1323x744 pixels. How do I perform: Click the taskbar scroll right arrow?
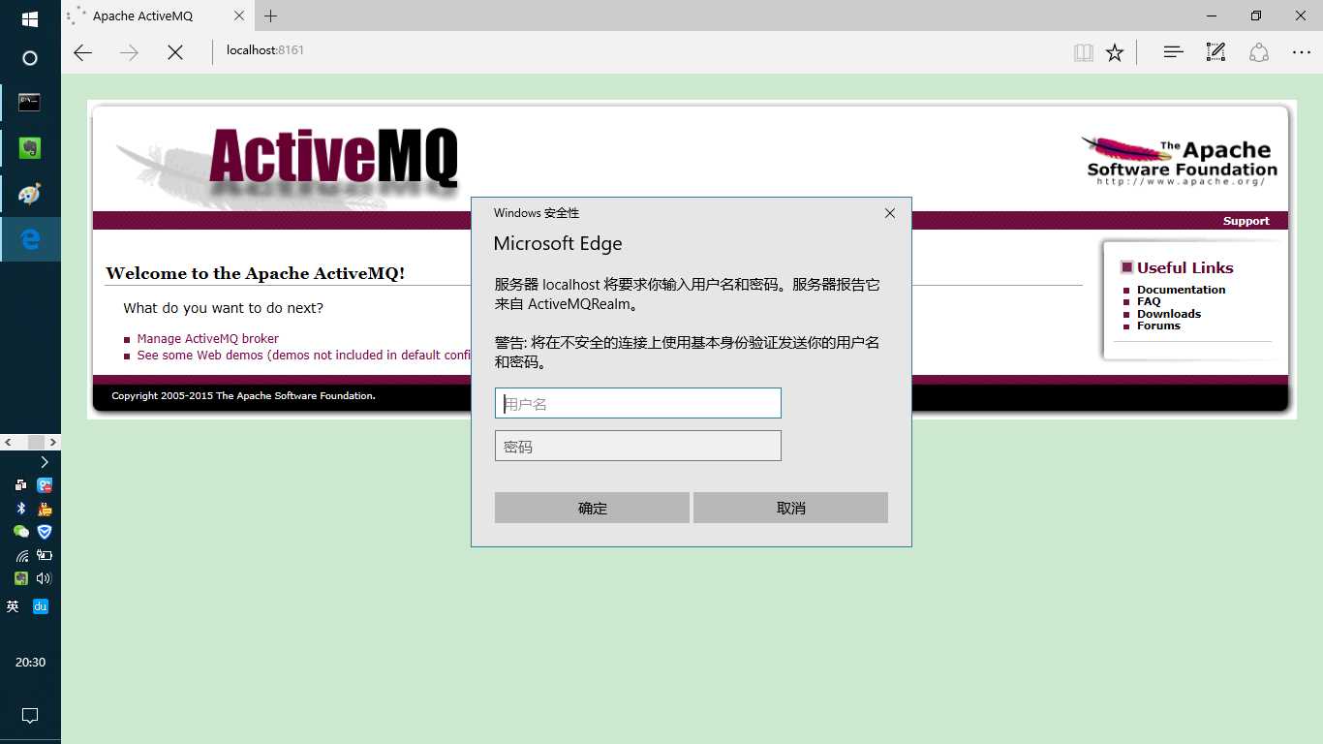[x=53, y=442]
